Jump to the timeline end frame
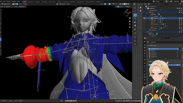Image resolution: width=183 pixels, height=103 pixels. [76, 101]
